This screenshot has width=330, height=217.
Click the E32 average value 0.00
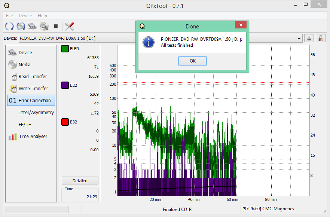coord(94,150)
